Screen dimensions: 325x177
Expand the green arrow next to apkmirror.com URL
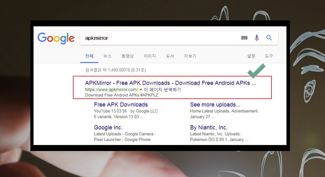pyautogui.click(x=141, y=90)
